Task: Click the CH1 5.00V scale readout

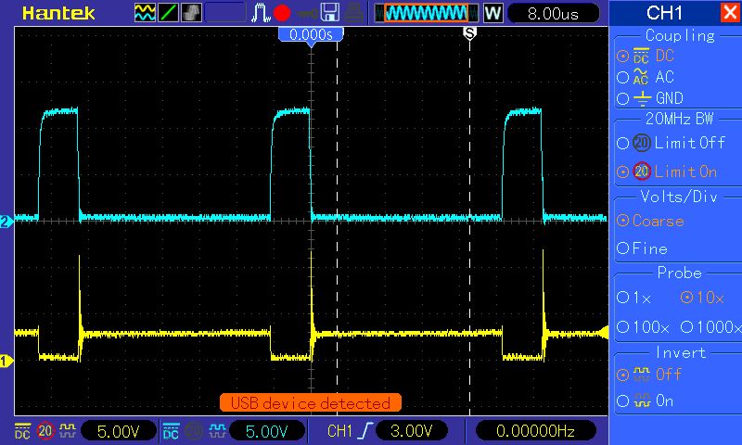Action: click(119, 431)
